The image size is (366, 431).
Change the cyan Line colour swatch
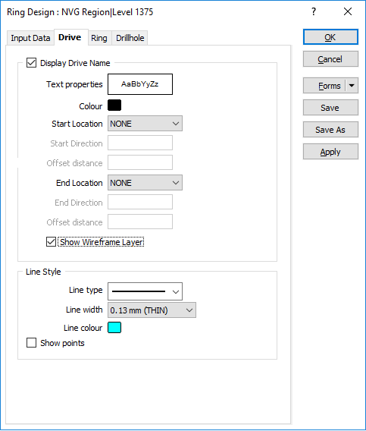[114, 328]
